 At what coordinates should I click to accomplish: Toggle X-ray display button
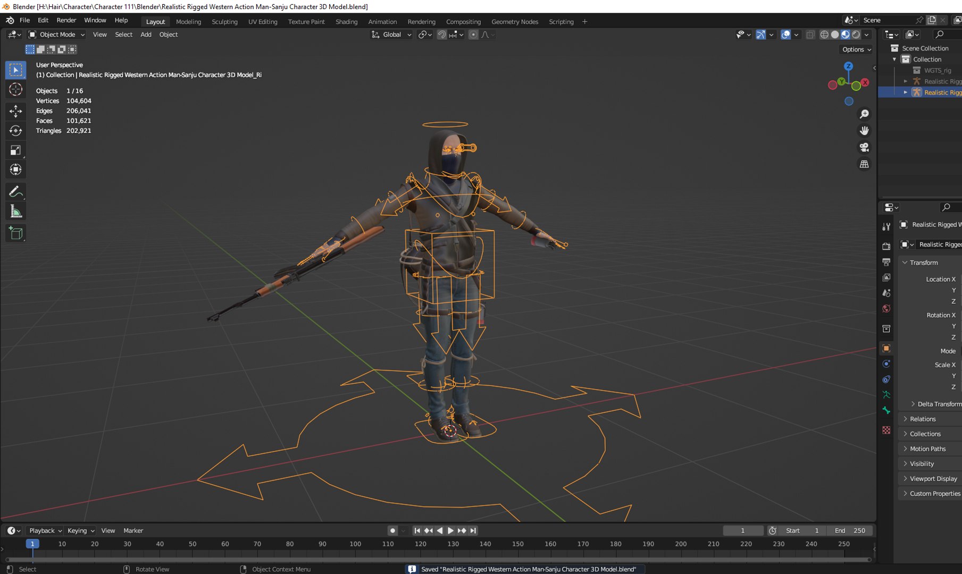(810, 35)
